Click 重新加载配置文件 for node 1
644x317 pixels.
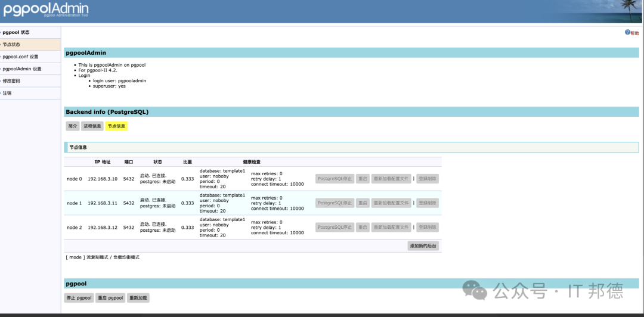(391, 203)
